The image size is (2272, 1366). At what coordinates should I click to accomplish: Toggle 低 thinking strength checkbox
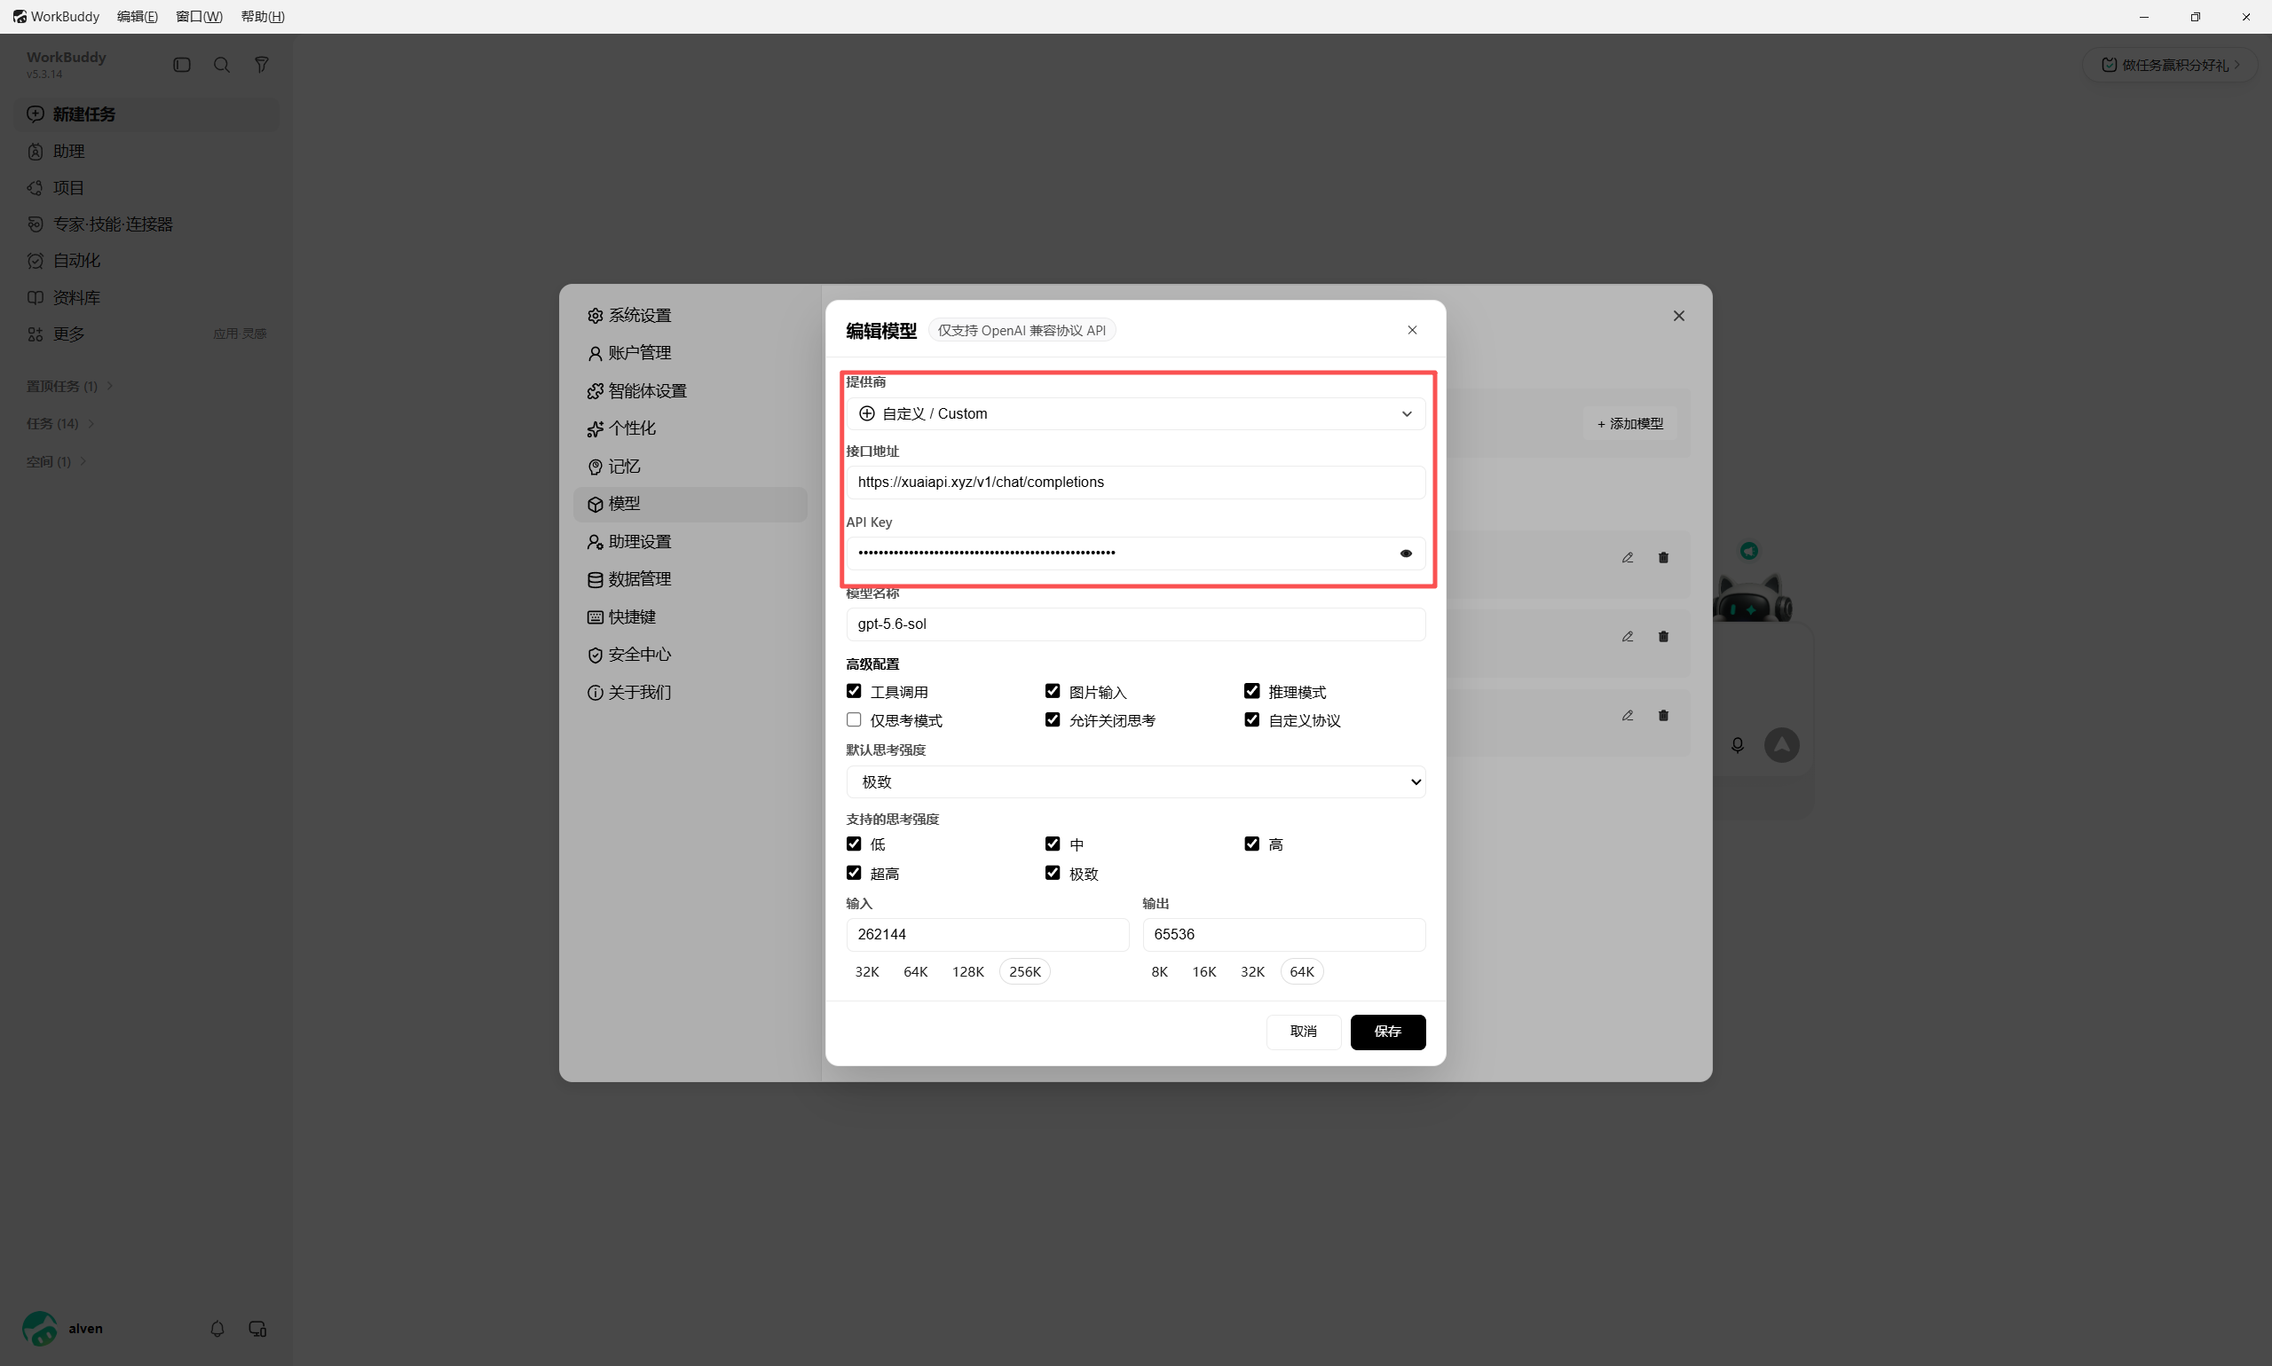(854, 844)
